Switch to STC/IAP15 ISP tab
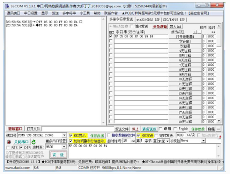Viewport: 230px width, 174px height. (174, 19)
